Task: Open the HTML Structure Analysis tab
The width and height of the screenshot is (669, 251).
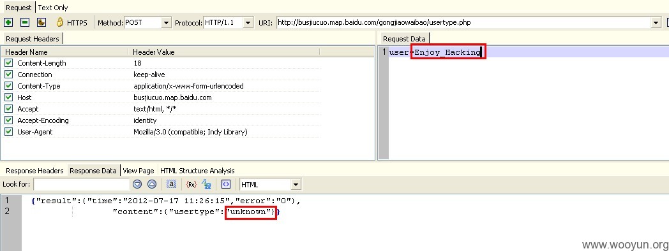Action: click(197, 171)
